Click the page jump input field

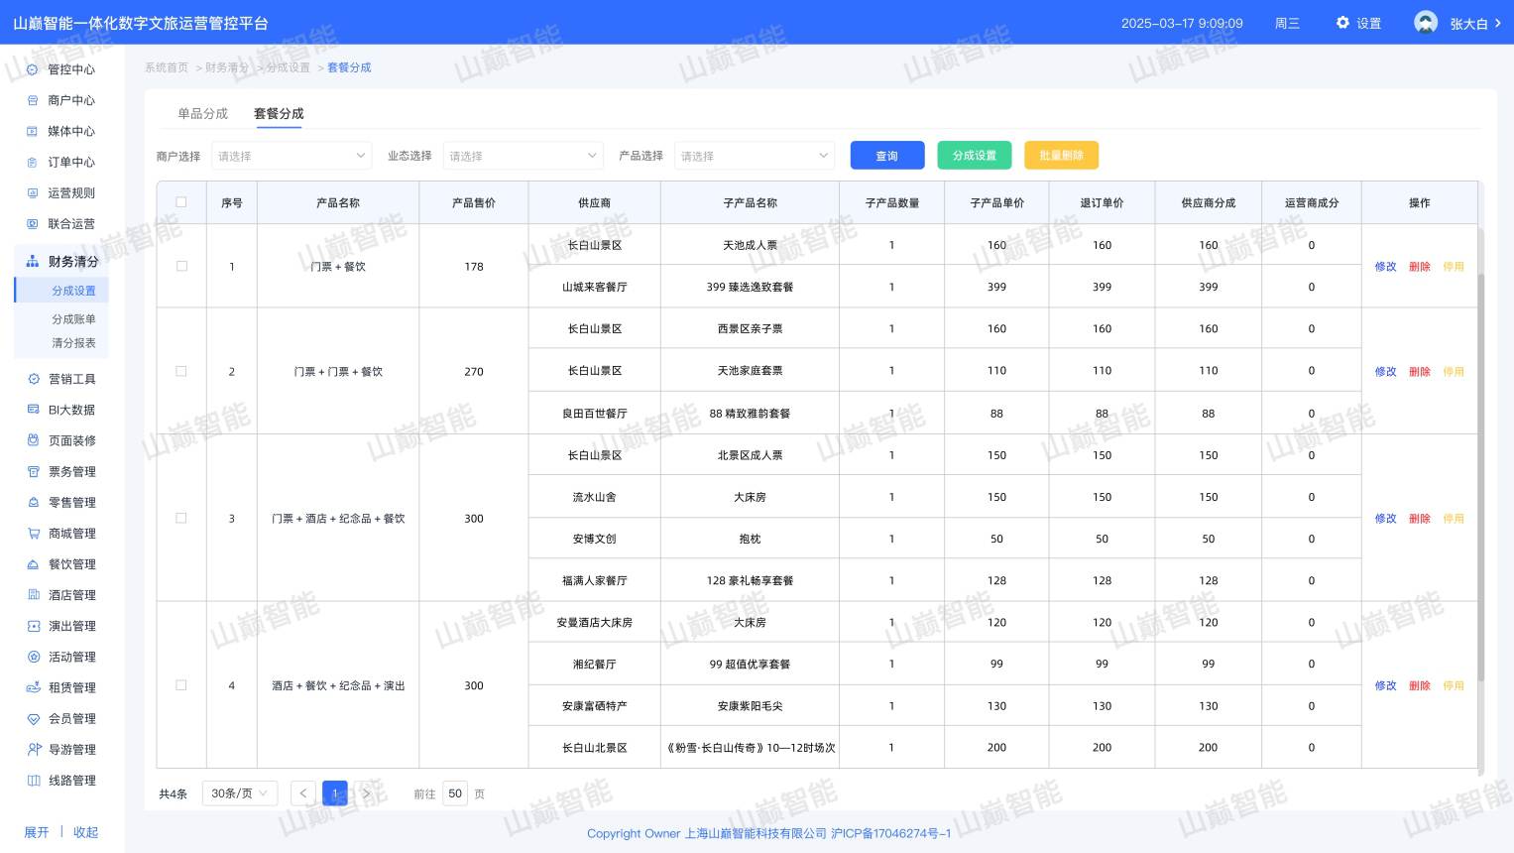[455, 793]
